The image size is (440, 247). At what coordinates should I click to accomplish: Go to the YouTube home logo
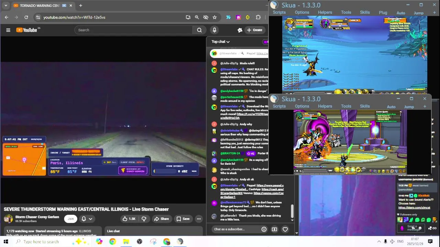[x=26, y=30]
